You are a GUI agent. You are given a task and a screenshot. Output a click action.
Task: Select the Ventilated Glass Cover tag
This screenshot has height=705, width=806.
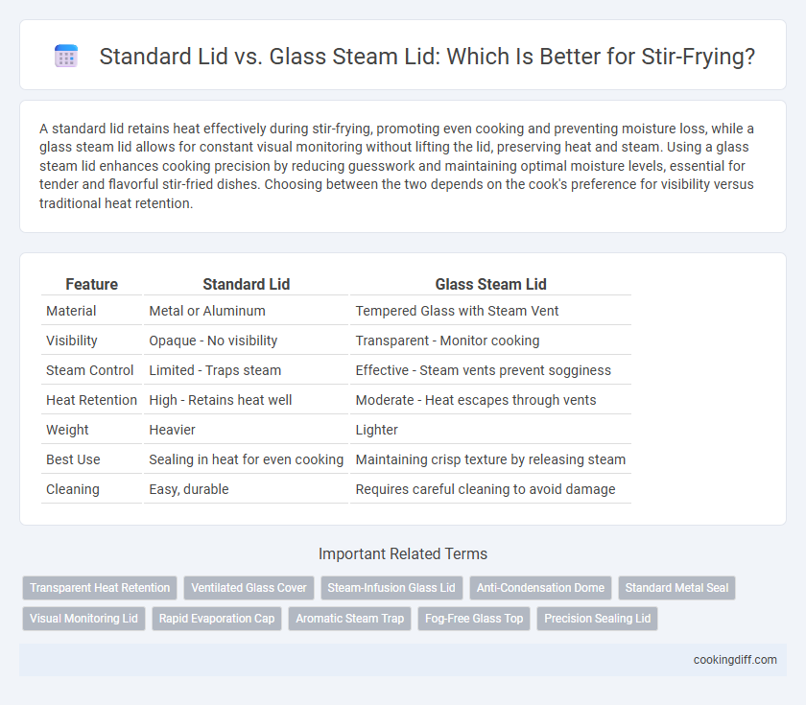[249, 588]
